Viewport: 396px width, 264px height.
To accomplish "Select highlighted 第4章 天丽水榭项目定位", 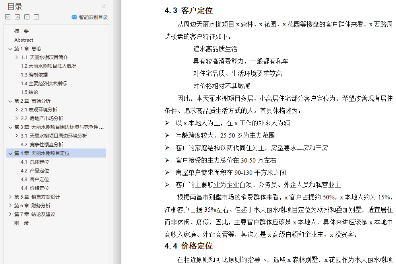I will [42, 153].
